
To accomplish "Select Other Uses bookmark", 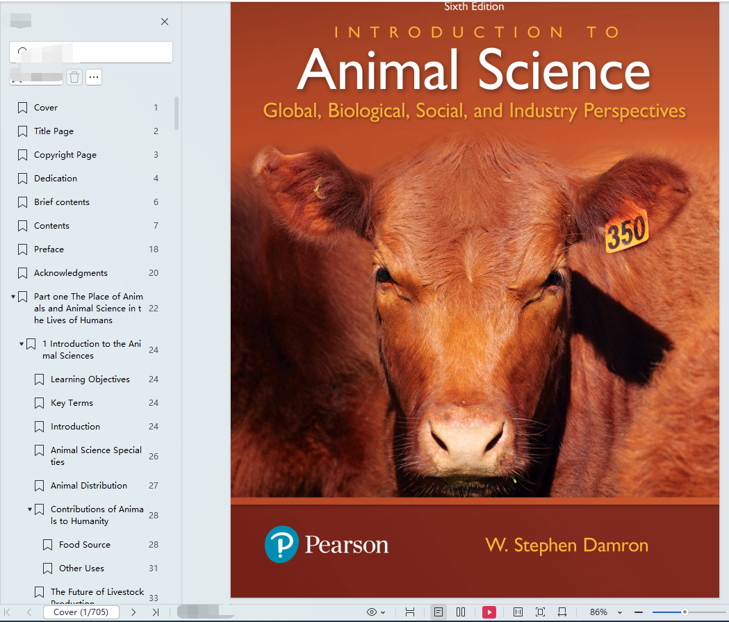I will coord(81,568).
